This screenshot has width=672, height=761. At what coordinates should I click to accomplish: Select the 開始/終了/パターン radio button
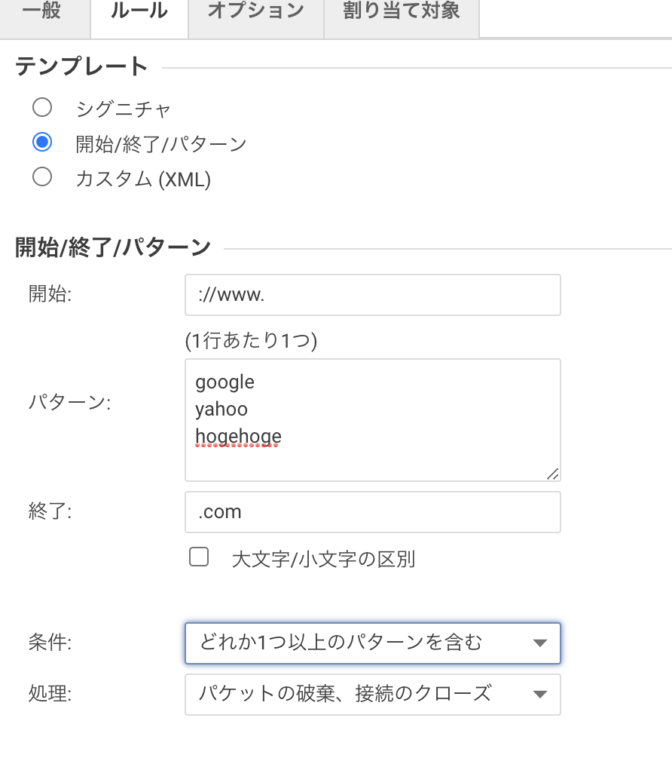(x=42, y=142)
